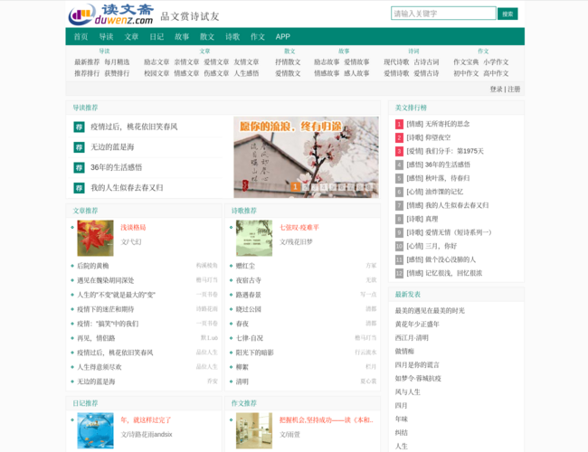Select APP in the green navigation bar
The height and width of the screenshot is (452, 588).
click(283, 37)
